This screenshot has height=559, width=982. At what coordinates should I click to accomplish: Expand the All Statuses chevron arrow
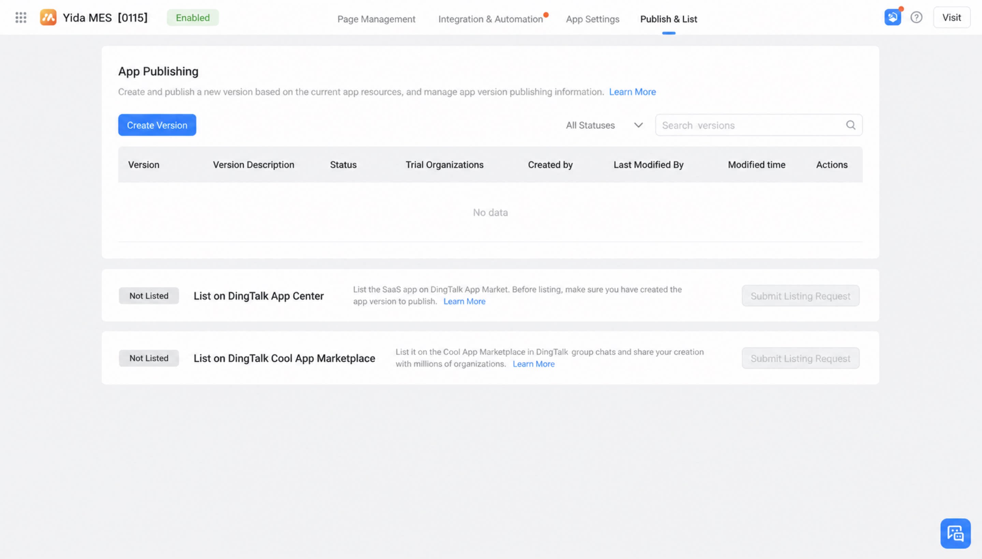[638, 125]
